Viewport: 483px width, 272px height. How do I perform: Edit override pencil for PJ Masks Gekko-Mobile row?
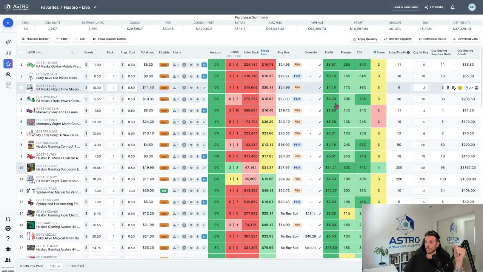click(x=320, y=65)
